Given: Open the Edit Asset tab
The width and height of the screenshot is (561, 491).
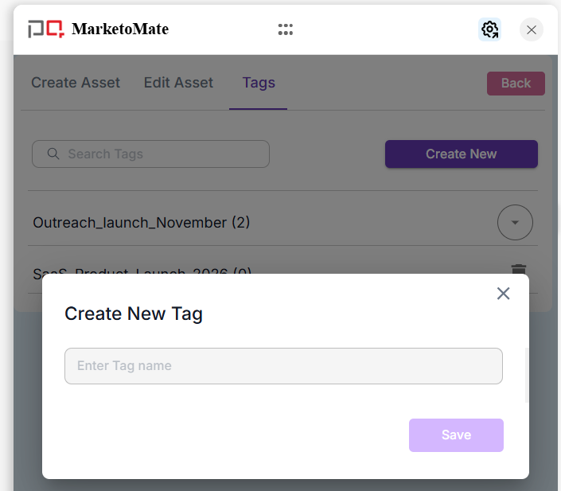Looking at the screenshot, I should pos(178,83).
